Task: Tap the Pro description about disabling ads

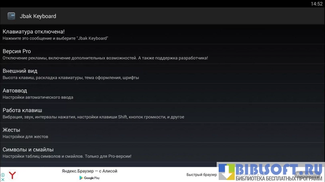Action: (x=105, y=58)
